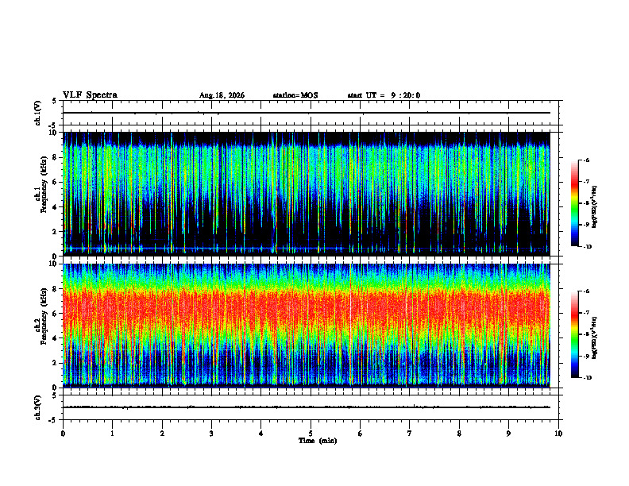Select the "start UT = 9 :20: 0" text
This screenshot has height=486, width=629.
tap(384, 95)
